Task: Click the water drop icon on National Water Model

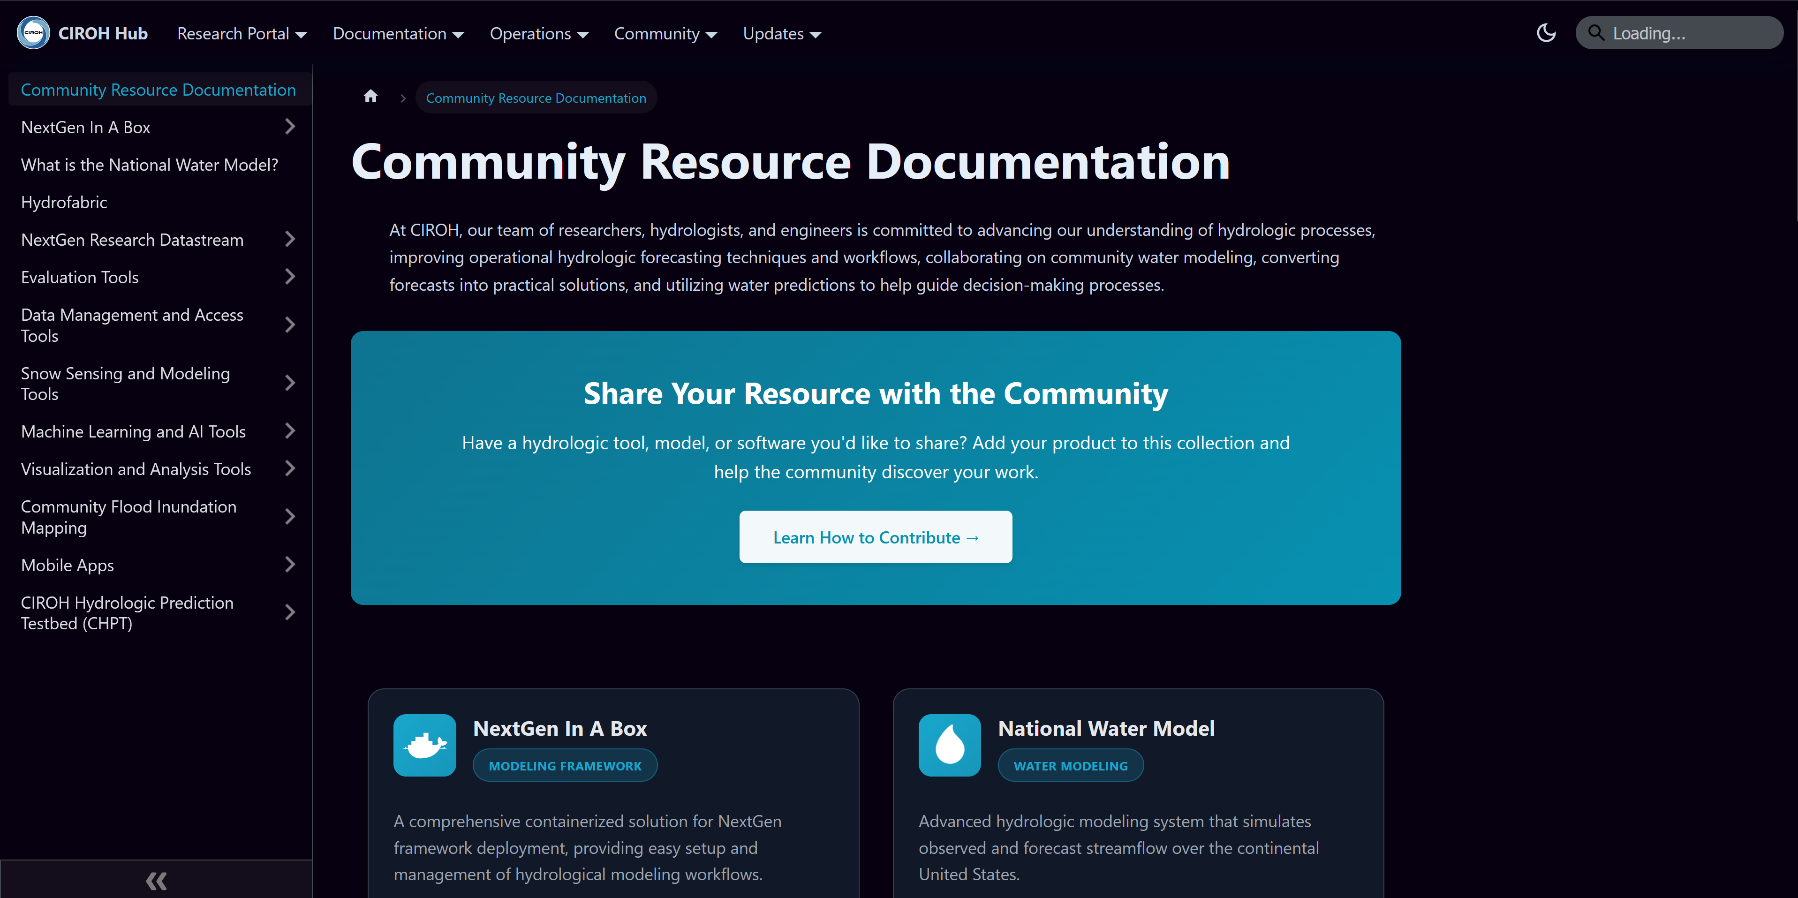Action: tap(949, 745)
